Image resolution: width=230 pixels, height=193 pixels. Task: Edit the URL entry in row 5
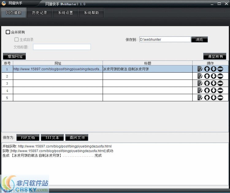200,98
